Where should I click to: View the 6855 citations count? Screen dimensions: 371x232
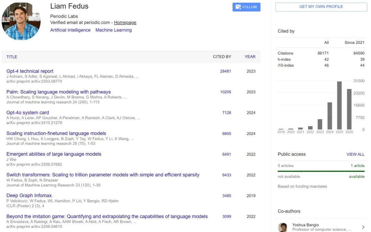227,133
